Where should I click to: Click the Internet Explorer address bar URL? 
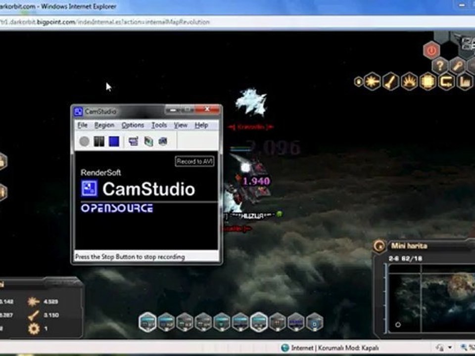[x=105, y=22]
